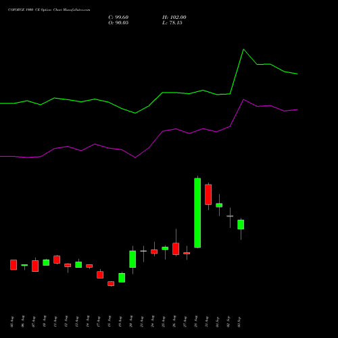Click the red candle for 26 Aug
Screen dimensions: 338x338
click(x=176, y=249)
